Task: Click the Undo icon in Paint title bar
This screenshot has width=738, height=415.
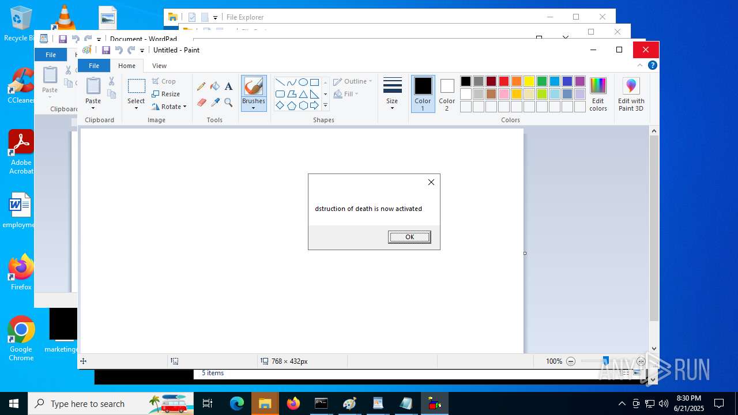Action: 119,50
